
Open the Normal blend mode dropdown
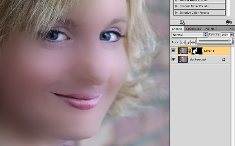pyautogui.click(x=190, y=35)
